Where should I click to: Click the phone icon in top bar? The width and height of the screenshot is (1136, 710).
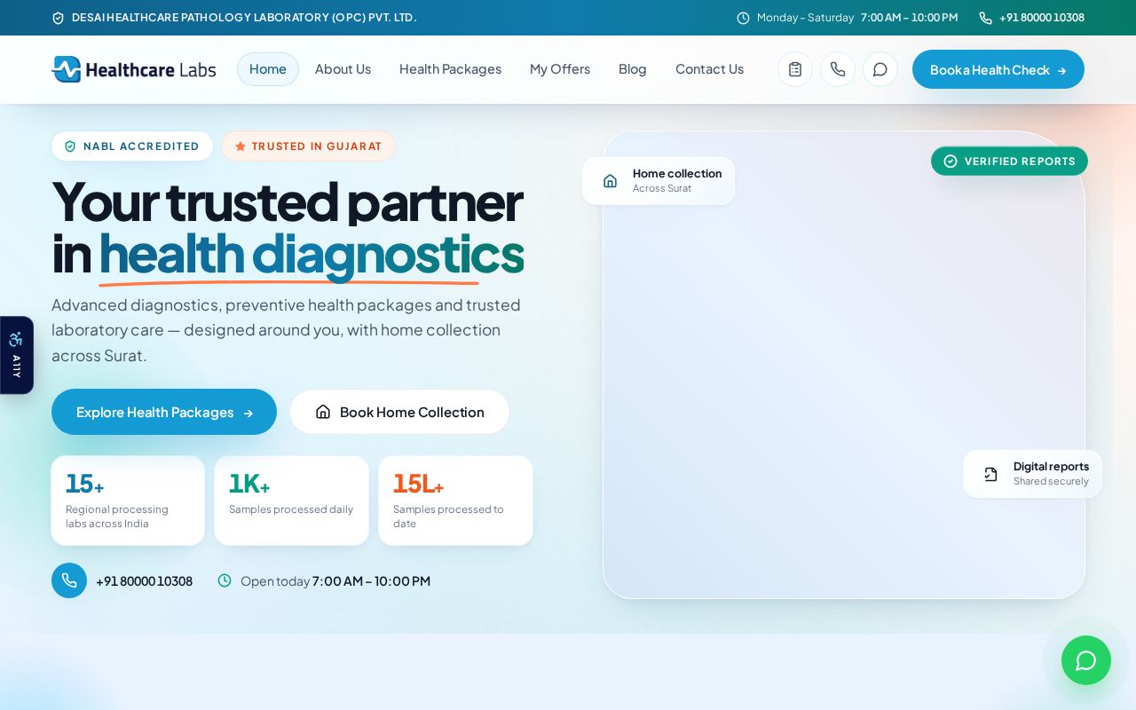(985, 18)
